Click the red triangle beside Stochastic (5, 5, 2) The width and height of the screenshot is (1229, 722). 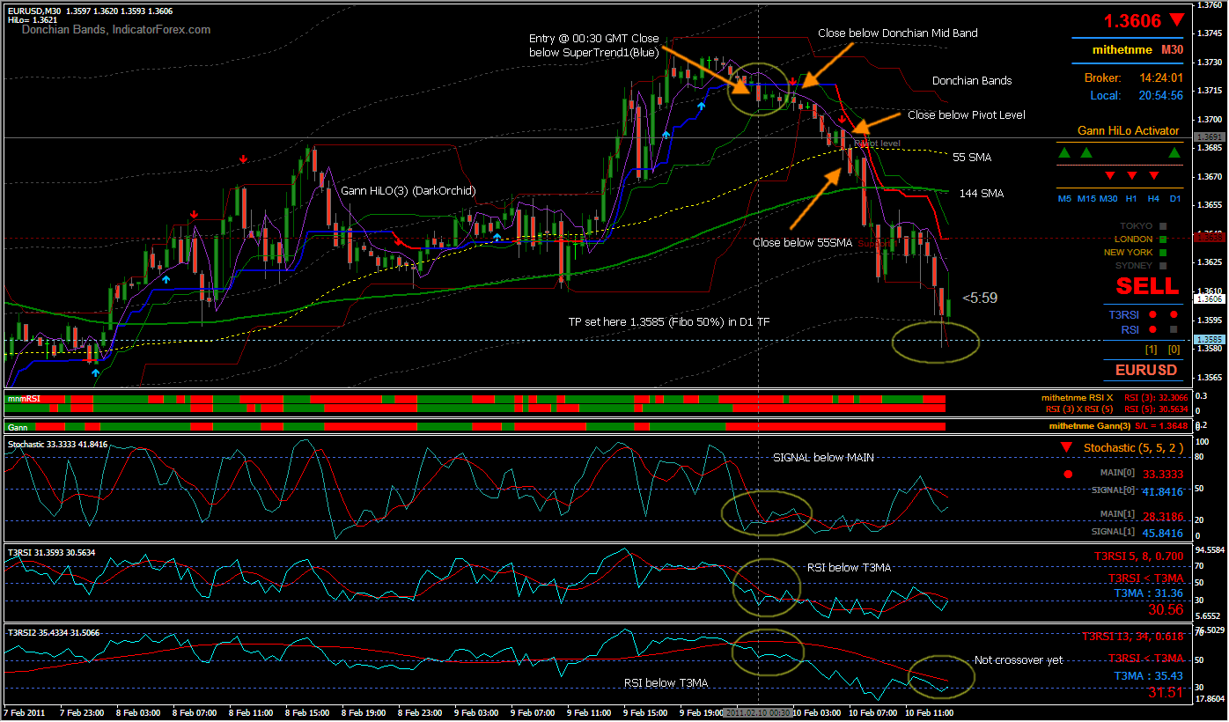(x=1067, y=447)
